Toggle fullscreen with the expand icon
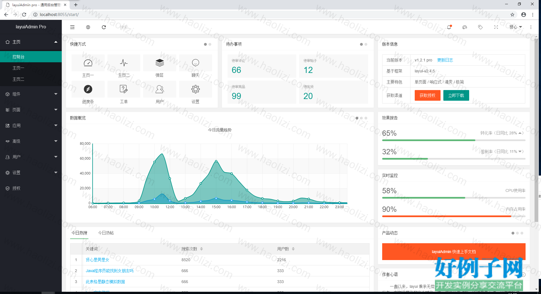 [x=496, y=27]
